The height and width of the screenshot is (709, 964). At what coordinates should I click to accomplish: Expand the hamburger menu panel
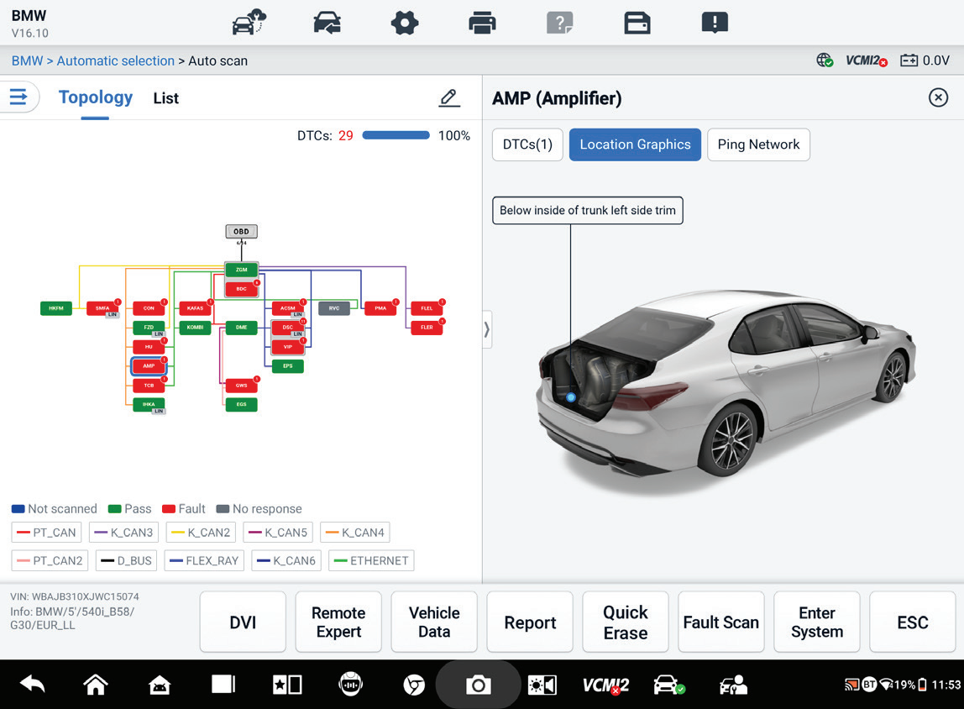[18, 97]
